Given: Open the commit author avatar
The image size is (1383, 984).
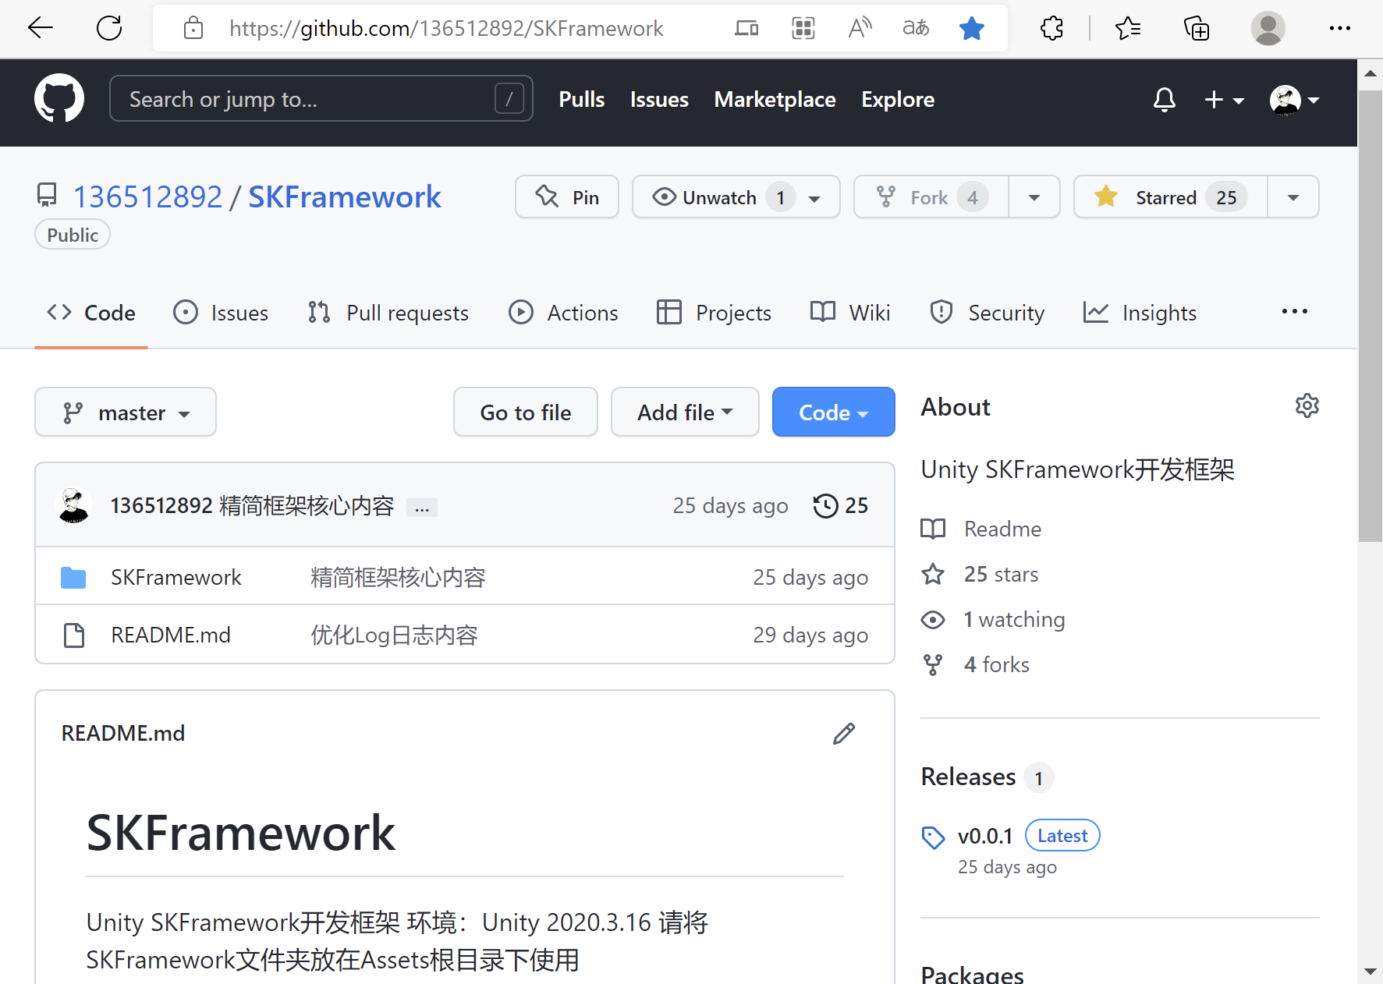Looking at the screenshot, I should [x=75, y=505].
